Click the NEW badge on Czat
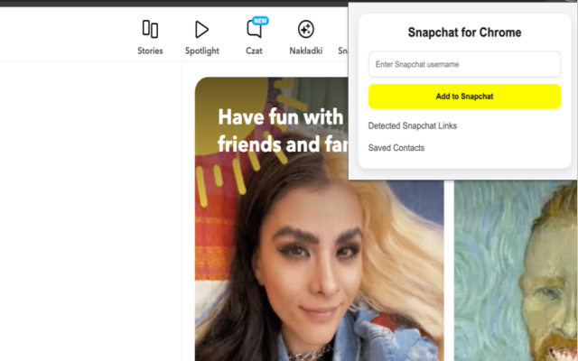Screen dimensions: 578x361 click(260, 21)
